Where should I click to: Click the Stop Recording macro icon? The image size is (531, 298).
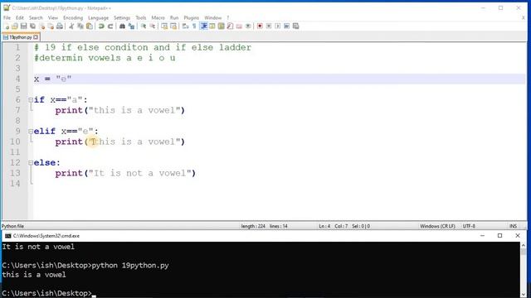(269, 26)
